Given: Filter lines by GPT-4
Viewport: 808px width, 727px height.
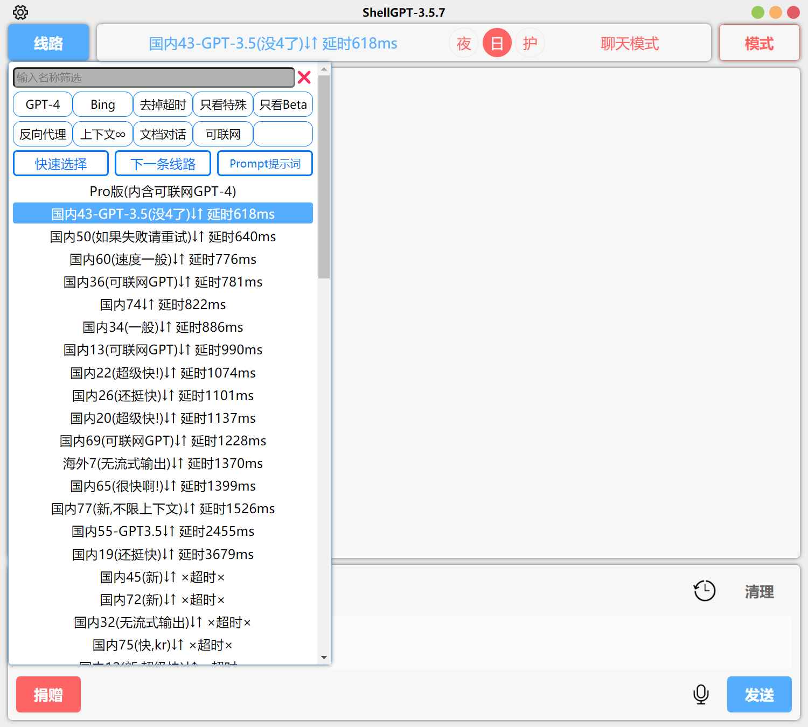Looking at the screenshot, I should [42, 104].
